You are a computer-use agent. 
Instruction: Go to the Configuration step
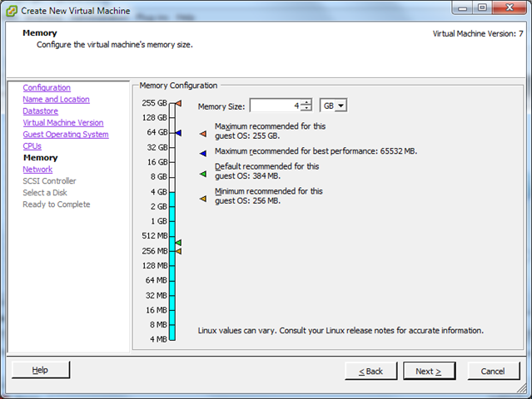tap(47, 88)
